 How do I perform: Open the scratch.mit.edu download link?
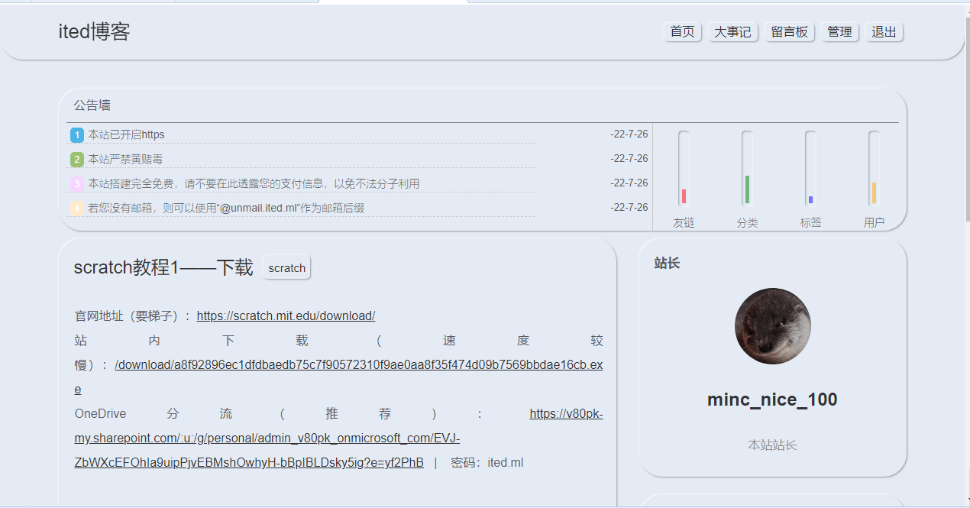click(x=286, y=316)
